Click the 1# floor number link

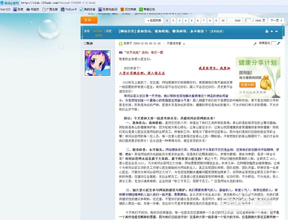pos(255,44)
